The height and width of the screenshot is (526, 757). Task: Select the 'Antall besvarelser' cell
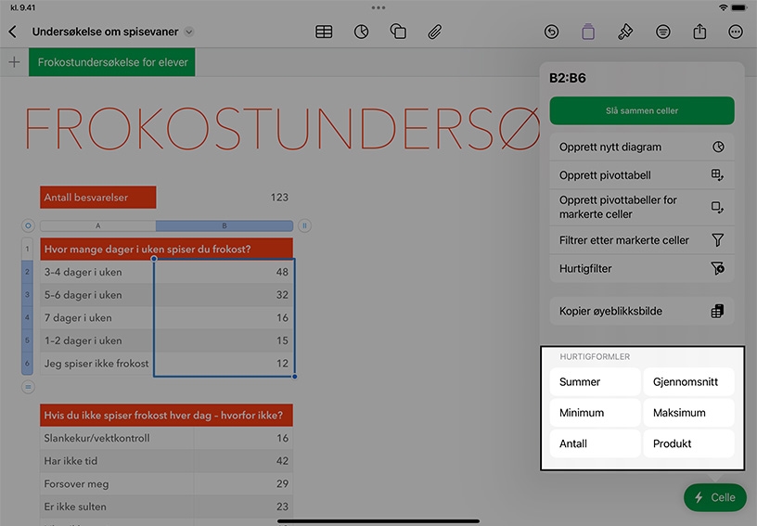click(x=98, y=198)
